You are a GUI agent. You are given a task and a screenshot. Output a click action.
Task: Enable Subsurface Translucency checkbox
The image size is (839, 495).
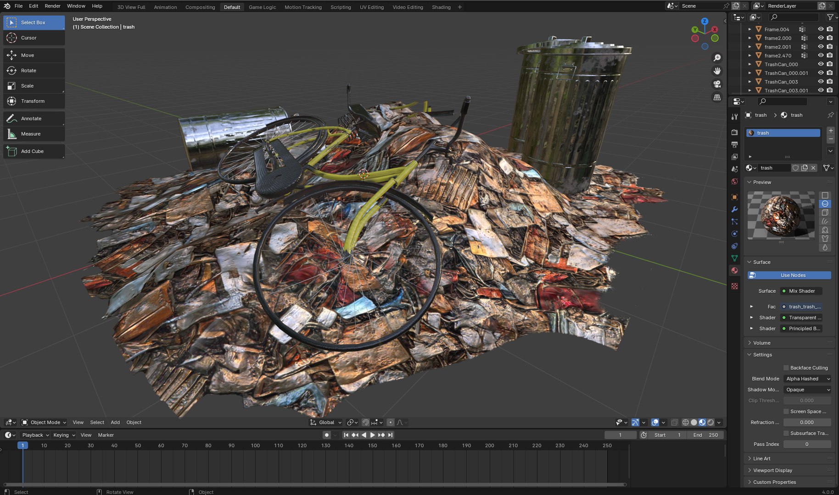[x=786, y=433]
